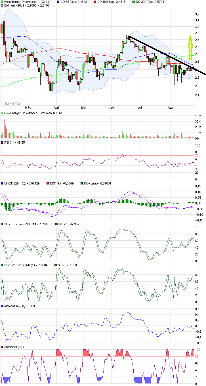Click Fast Stochastic %K (14): 73,684 text

26,265
